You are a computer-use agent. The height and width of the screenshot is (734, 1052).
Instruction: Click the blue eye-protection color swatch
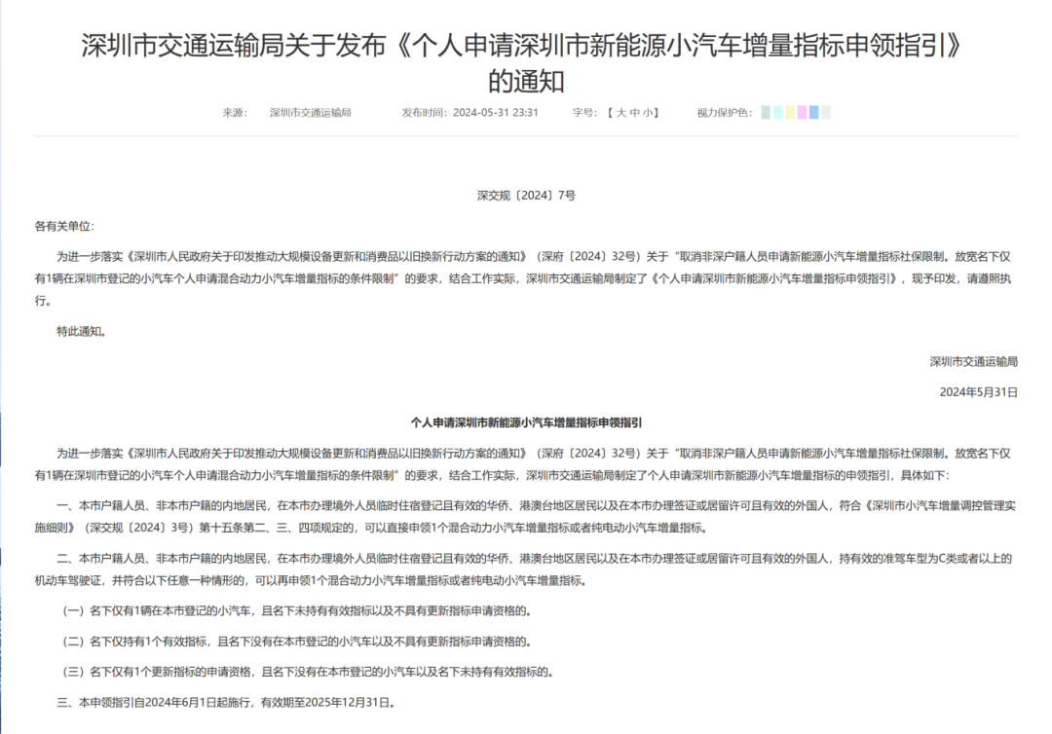[x=812, y=112]
